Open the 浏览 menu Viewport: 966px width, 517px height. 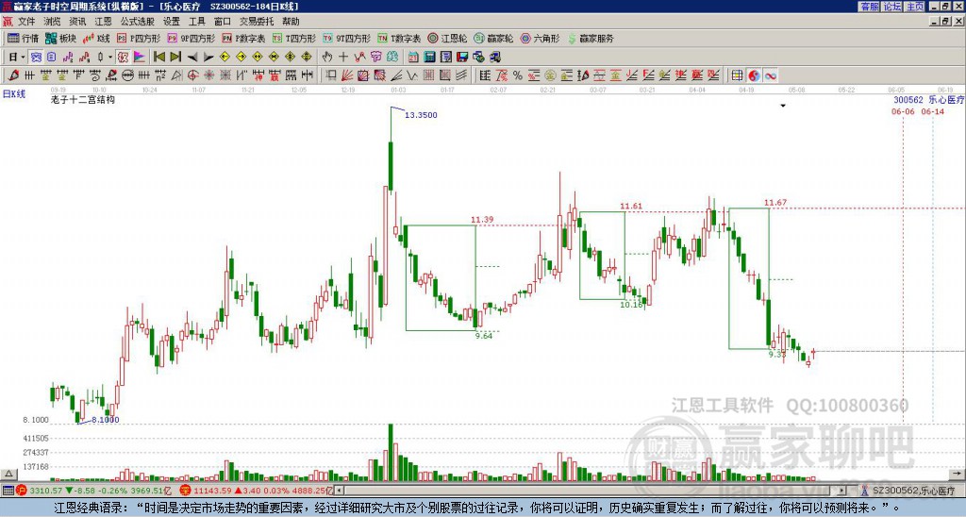52,22
